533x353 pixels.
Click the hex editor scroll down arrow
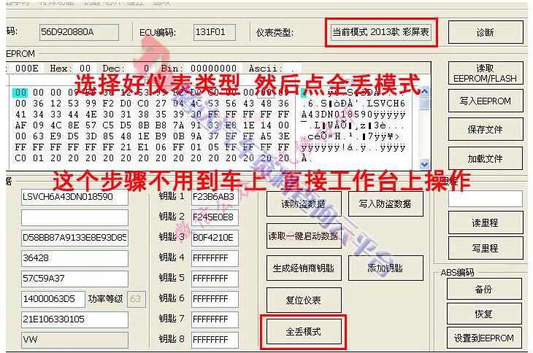pyautogui.click(x=424, y=165)
